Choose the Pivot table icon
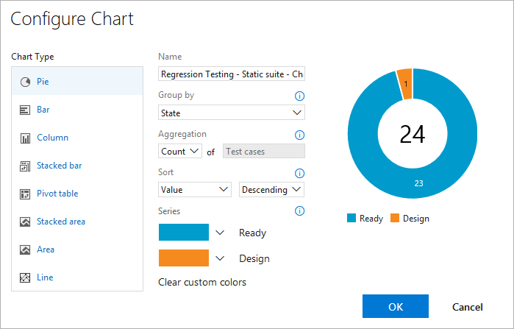The height and width of the screenshot is (329, 514). tap(24, 194)
